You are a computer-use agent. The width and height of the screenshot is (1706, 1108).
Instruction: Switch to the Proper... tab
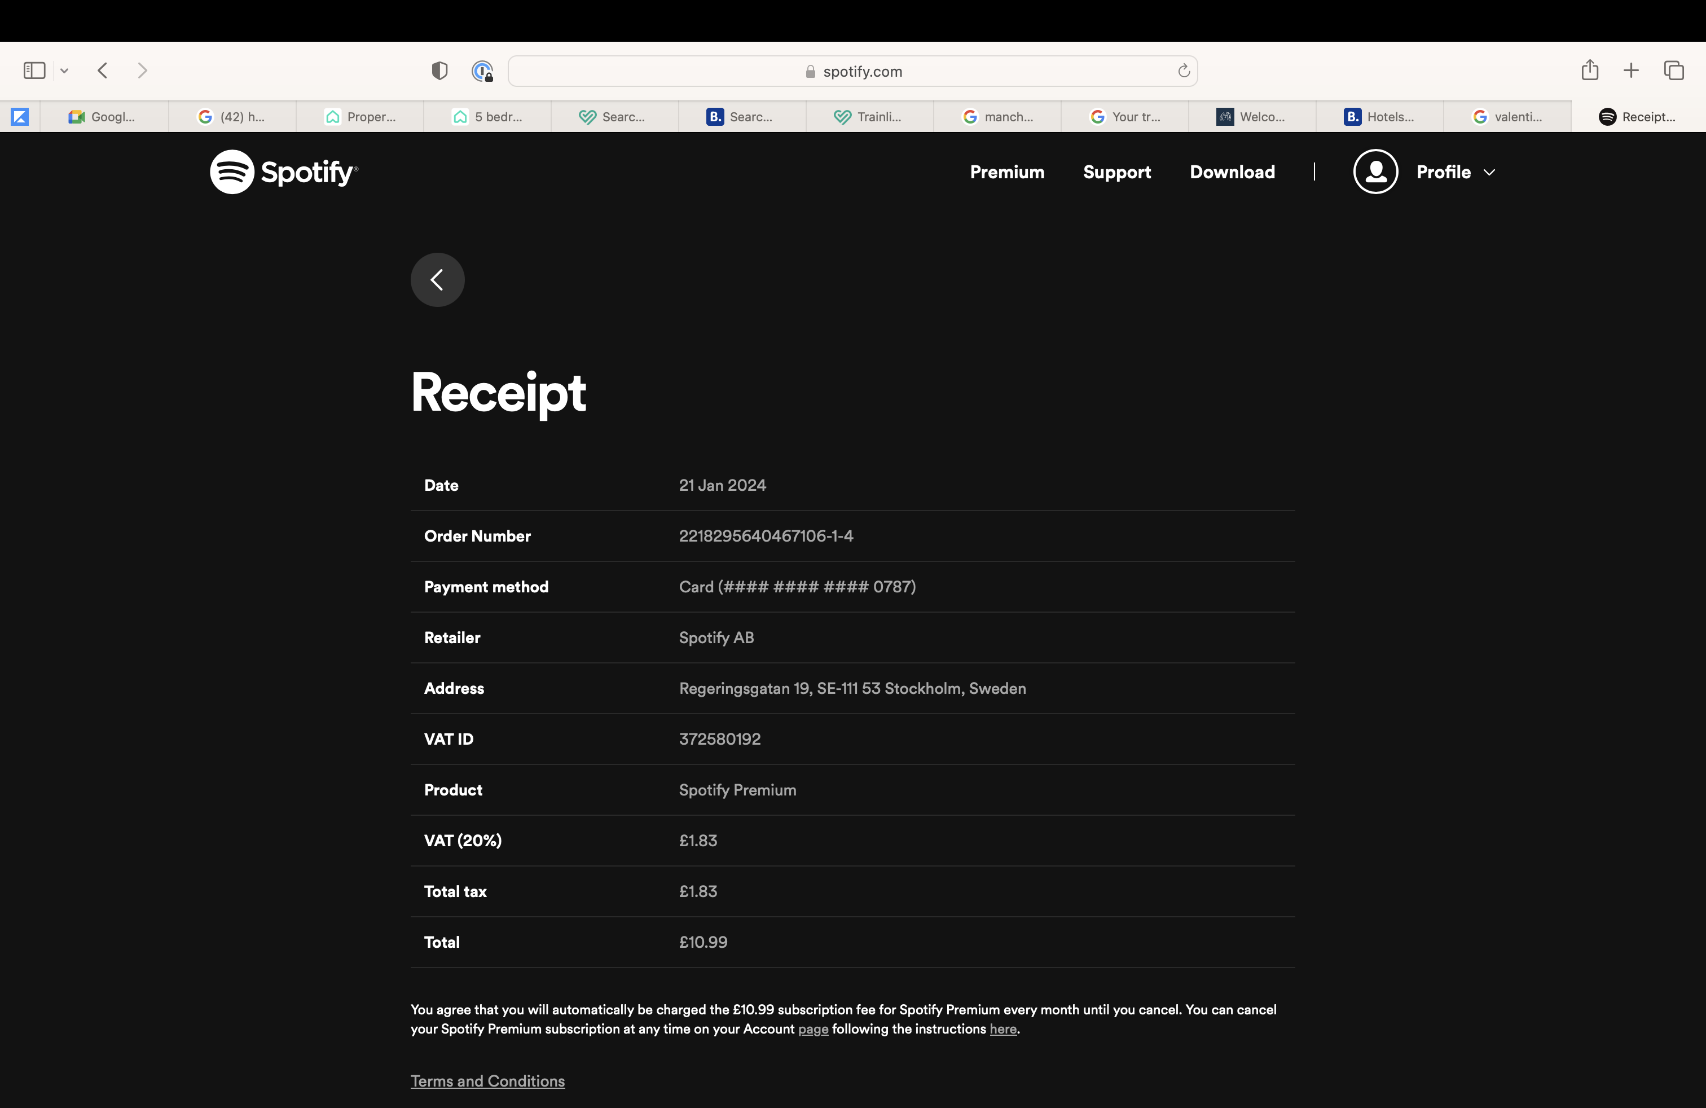360,117
